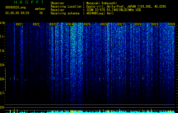Image resolution: width=178 pixels, height=113 pixels.
Task: Click the Observer field label
Action: [57, 3]
